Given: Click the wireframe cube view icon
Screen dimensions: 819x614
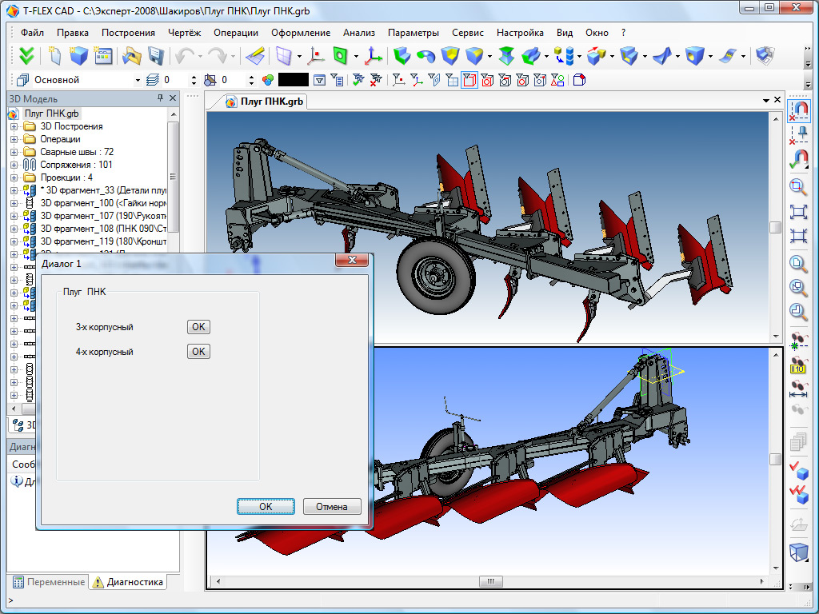Looking at the screenshot, I should click(x=798, y=552).
